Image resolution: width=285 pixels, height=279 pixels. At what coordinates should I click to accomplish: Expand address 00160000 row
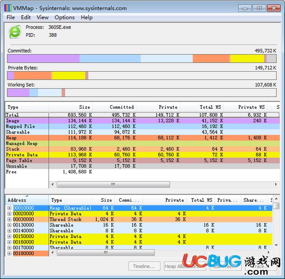click(x=9, y=242)
